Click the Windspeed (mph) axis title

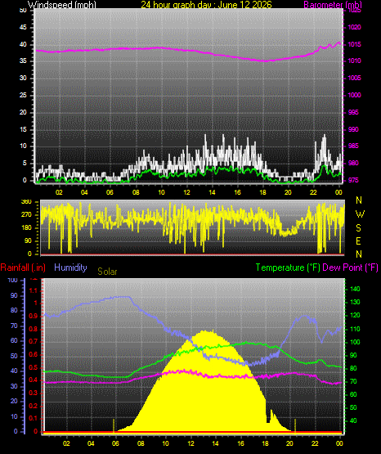tap(61, 5)
